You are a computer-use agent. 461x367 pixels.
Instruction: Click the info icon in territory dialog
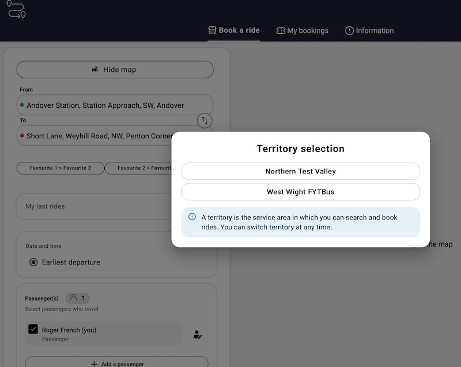(x=192, y=217)
